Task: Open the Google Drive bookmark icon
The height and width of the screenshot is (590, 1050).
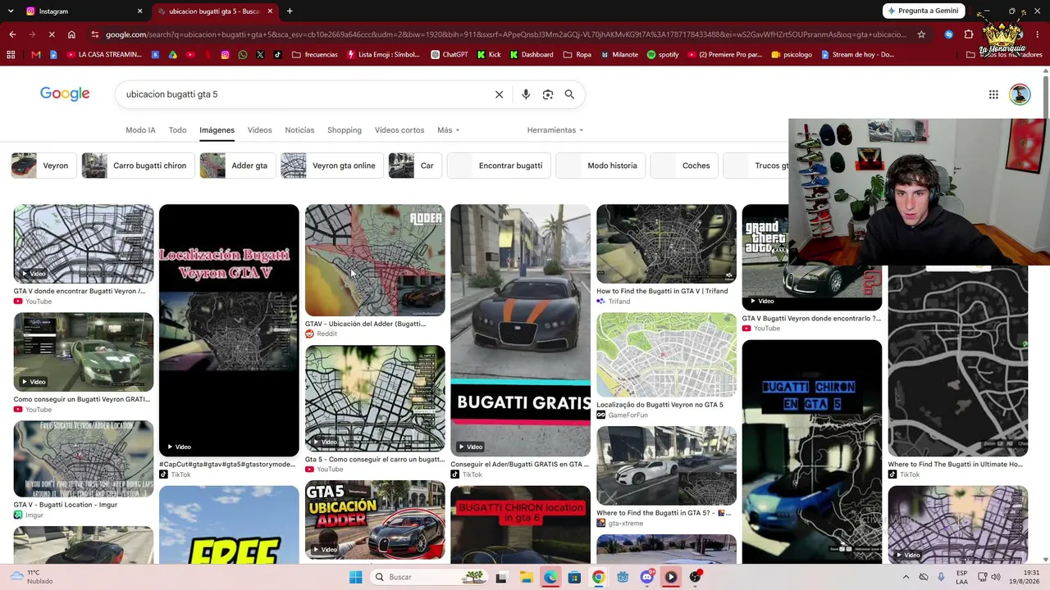Action: coord(172,55)
